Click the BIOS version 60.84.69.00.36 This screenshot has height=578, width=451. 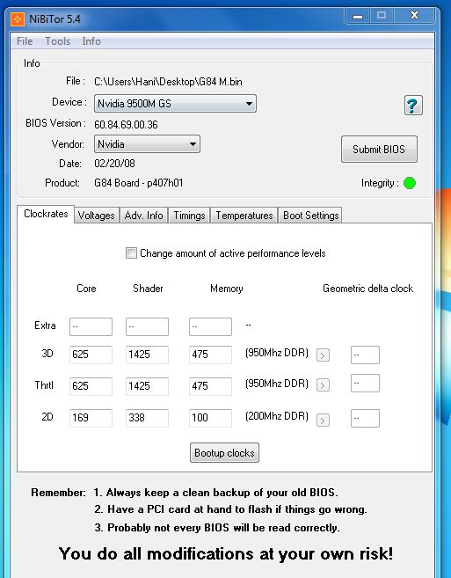[x=126, y=125]
